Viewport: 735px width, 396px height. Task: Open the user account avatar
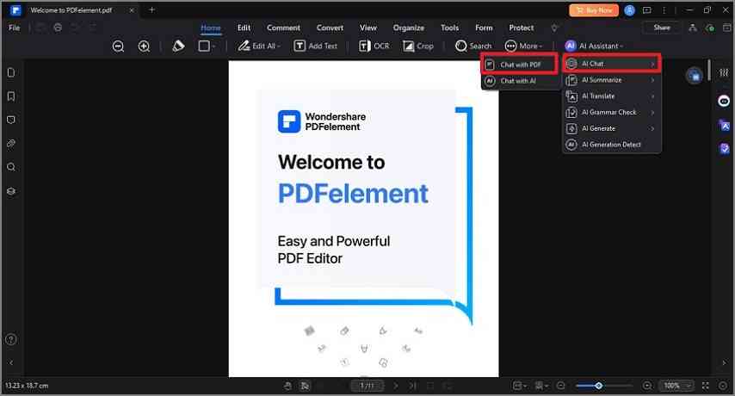tap(629, 10)
